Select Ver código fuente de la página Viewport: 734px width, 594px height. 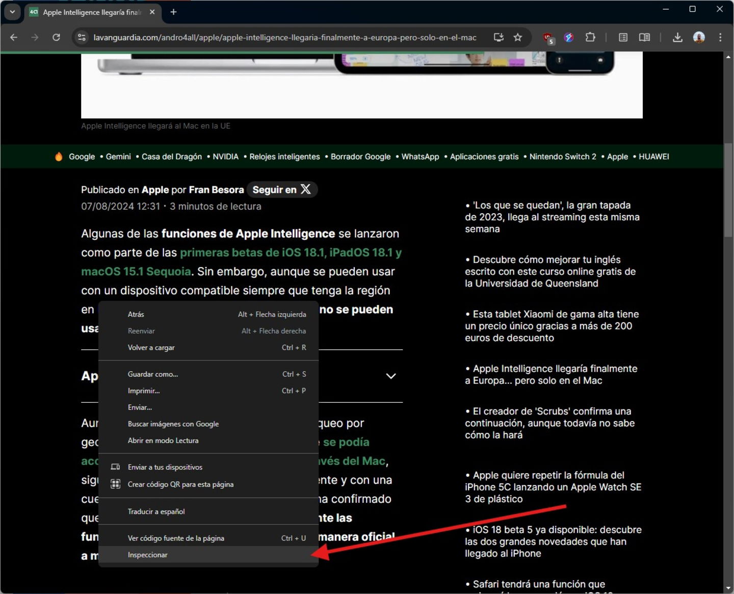click(208, 538)
